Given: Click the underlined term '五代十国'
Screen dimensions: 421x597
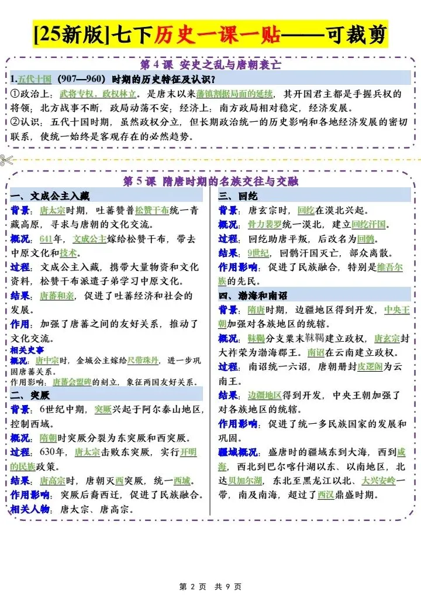Looking at the screenshot, I should pyautogui.click(x=34, y=79).
